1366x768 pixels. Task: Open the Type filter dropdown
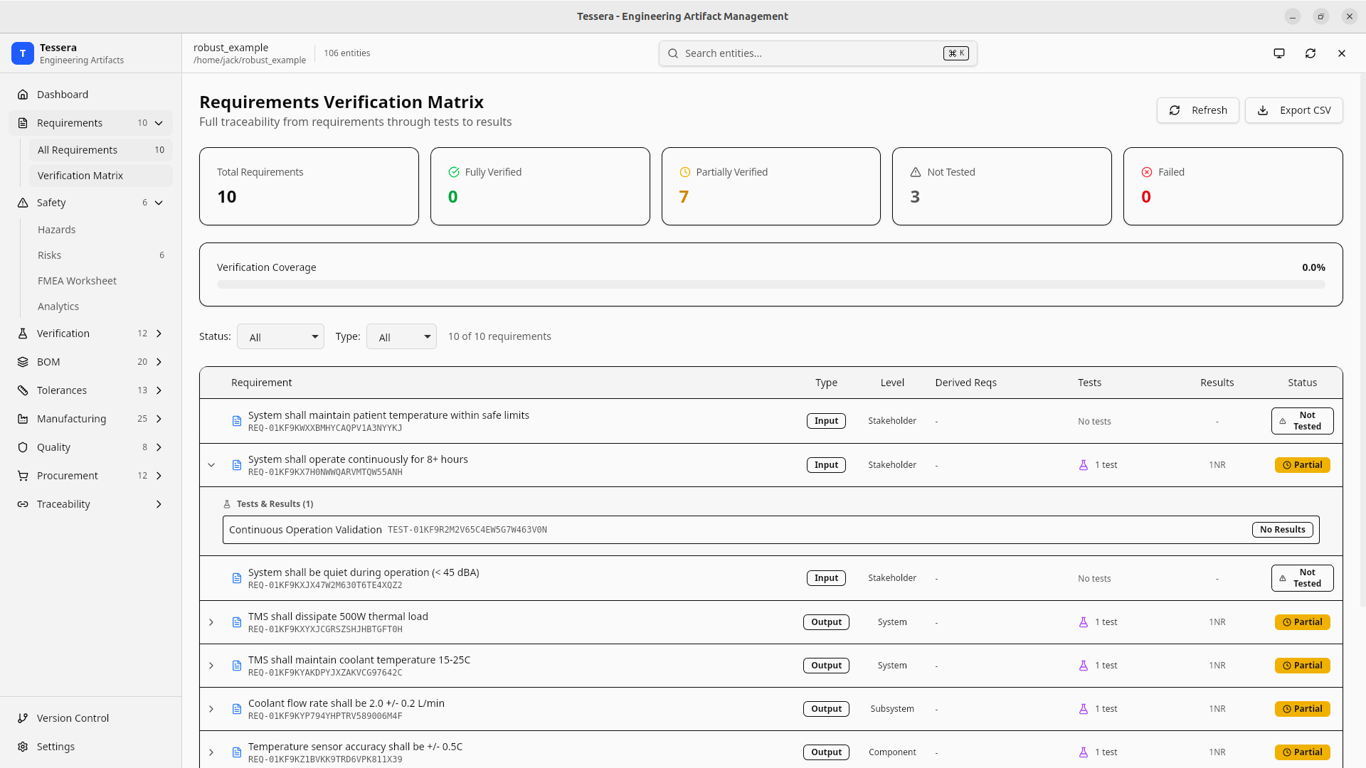point(401,336)
